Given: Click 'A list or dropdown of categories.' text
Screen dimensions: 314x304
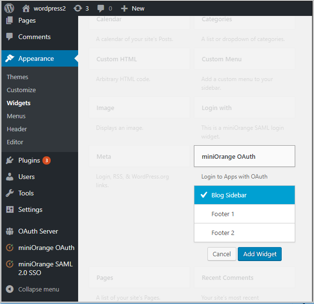Looking at the screenshot, I should [x=243, y=39].
